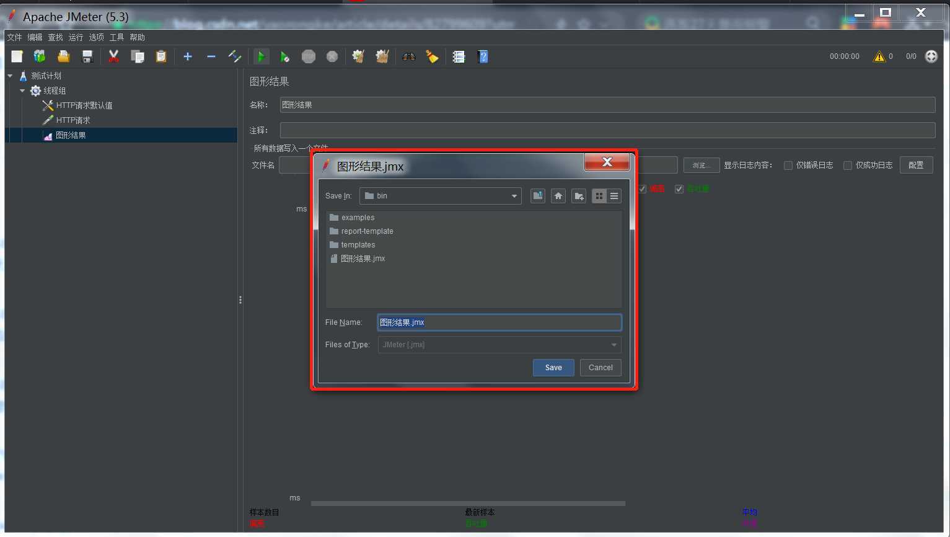Select the HTTP请求默认值 tree item
Viewport: 950px width, 537px height.
coord(77,105)
